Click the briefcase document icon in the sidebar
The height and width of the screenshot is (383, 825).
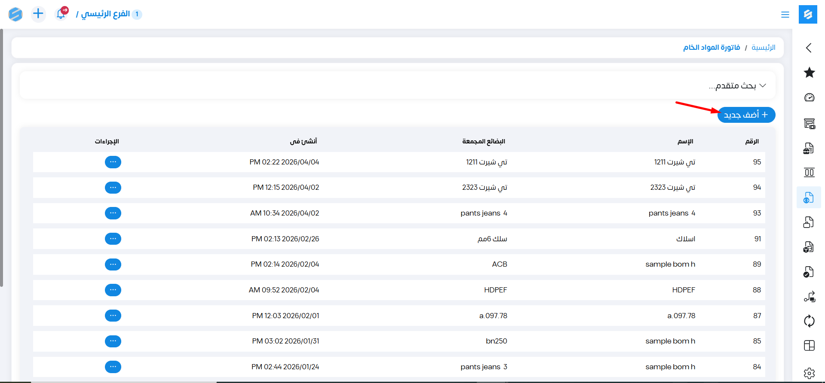(809, 149)
